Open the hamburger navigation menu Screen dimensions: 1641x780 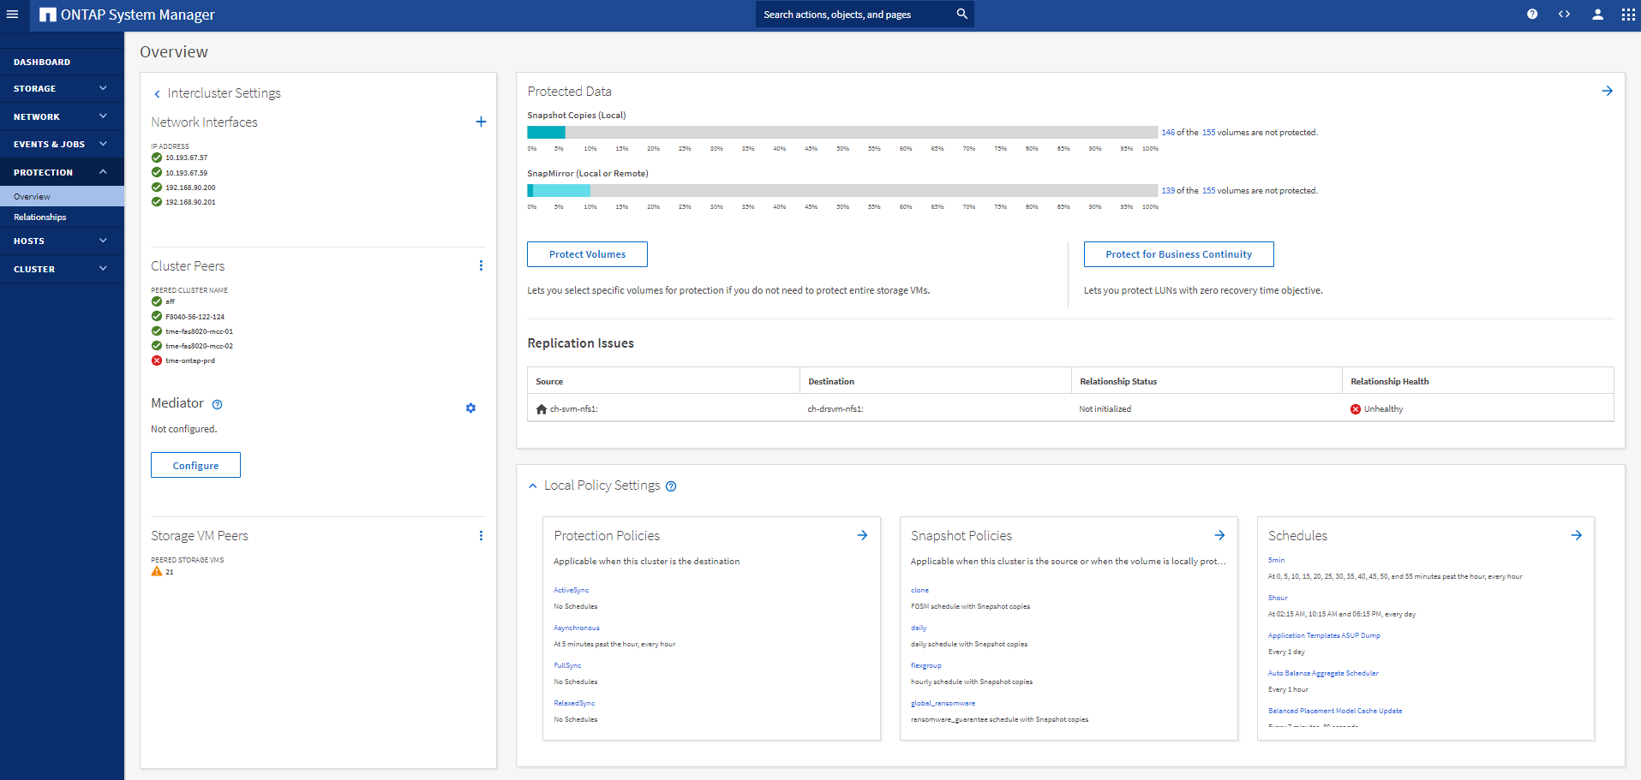tap(12, 15)
